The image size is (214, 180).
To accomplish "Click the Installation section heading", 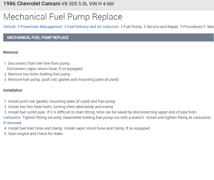I will (13, 90).
